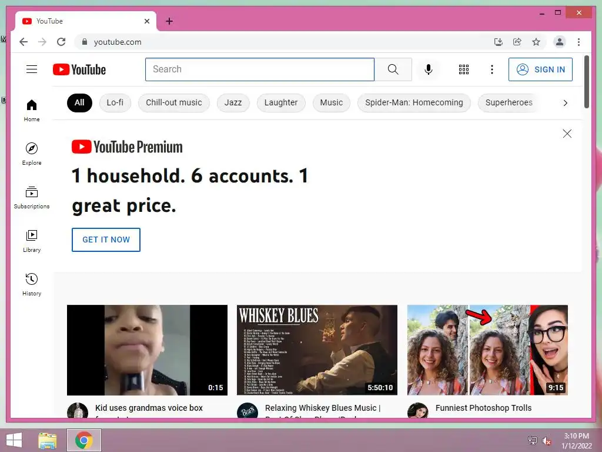Viewport: 602px width, 452px height.
Task: Open the YouTube apps grid icon
Action: [x=463, y=69]
